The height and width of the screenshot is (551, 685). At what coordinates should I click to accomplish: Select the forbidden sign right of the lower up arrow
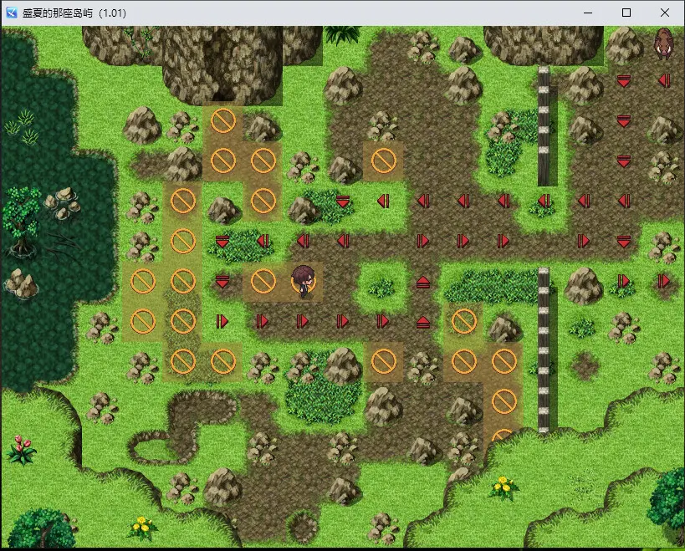click(x=464, y=321)
